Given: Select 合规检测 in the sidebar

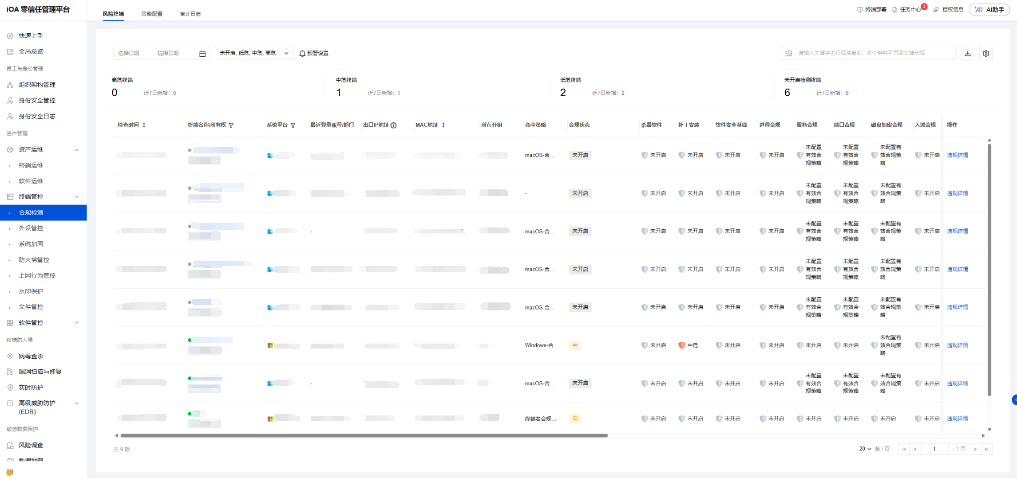Looking at the screenshot, I should coord(43,212).
